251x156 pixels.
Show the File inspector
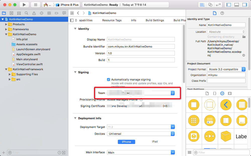tap(215, 13)
